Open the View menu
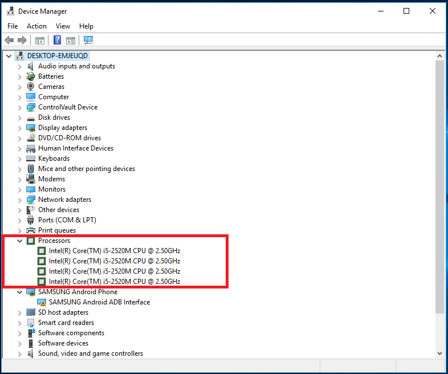Image resolution: width=448 pixels, height=374 pixels. coord(63,26)
